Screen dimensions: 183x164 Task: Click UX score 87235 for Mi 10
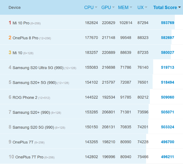point(143,52)
